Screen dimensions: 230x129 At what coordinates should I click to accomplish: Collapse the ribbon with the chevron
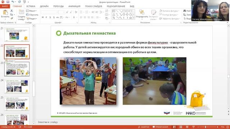(227, 23)
